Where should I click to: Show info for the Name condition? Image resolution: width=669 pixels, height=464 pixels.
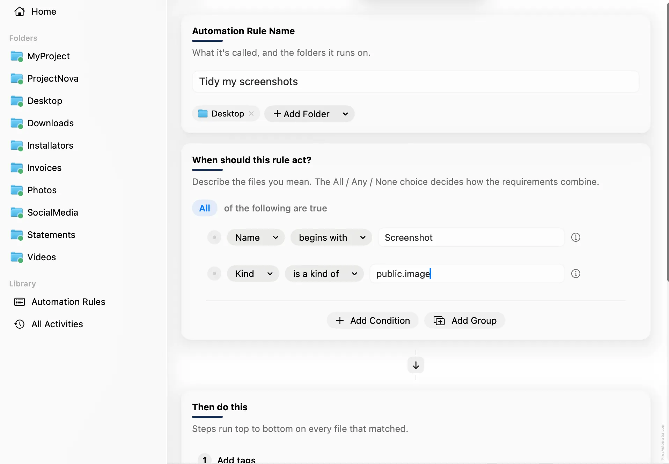[x=576, y=237]
